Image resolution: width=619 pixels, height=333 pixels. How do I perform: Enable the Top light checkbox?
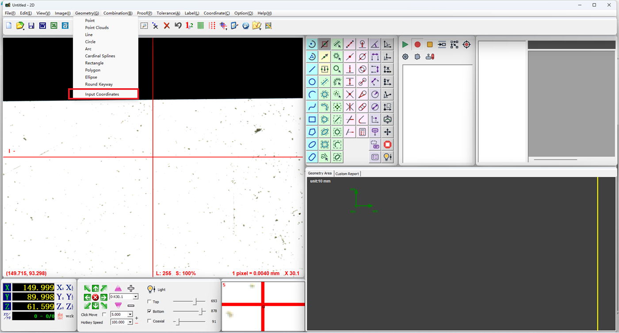(149, 302)
